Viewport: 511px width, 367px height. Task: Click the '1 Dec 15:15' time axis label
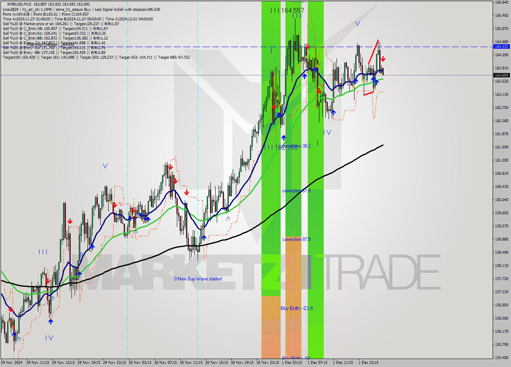368,363
